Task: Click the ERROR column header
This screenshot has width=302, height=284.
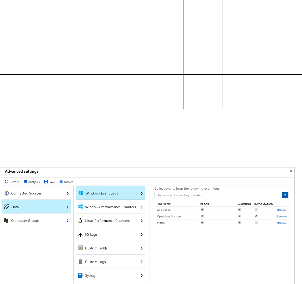Action: coord(205,204)
